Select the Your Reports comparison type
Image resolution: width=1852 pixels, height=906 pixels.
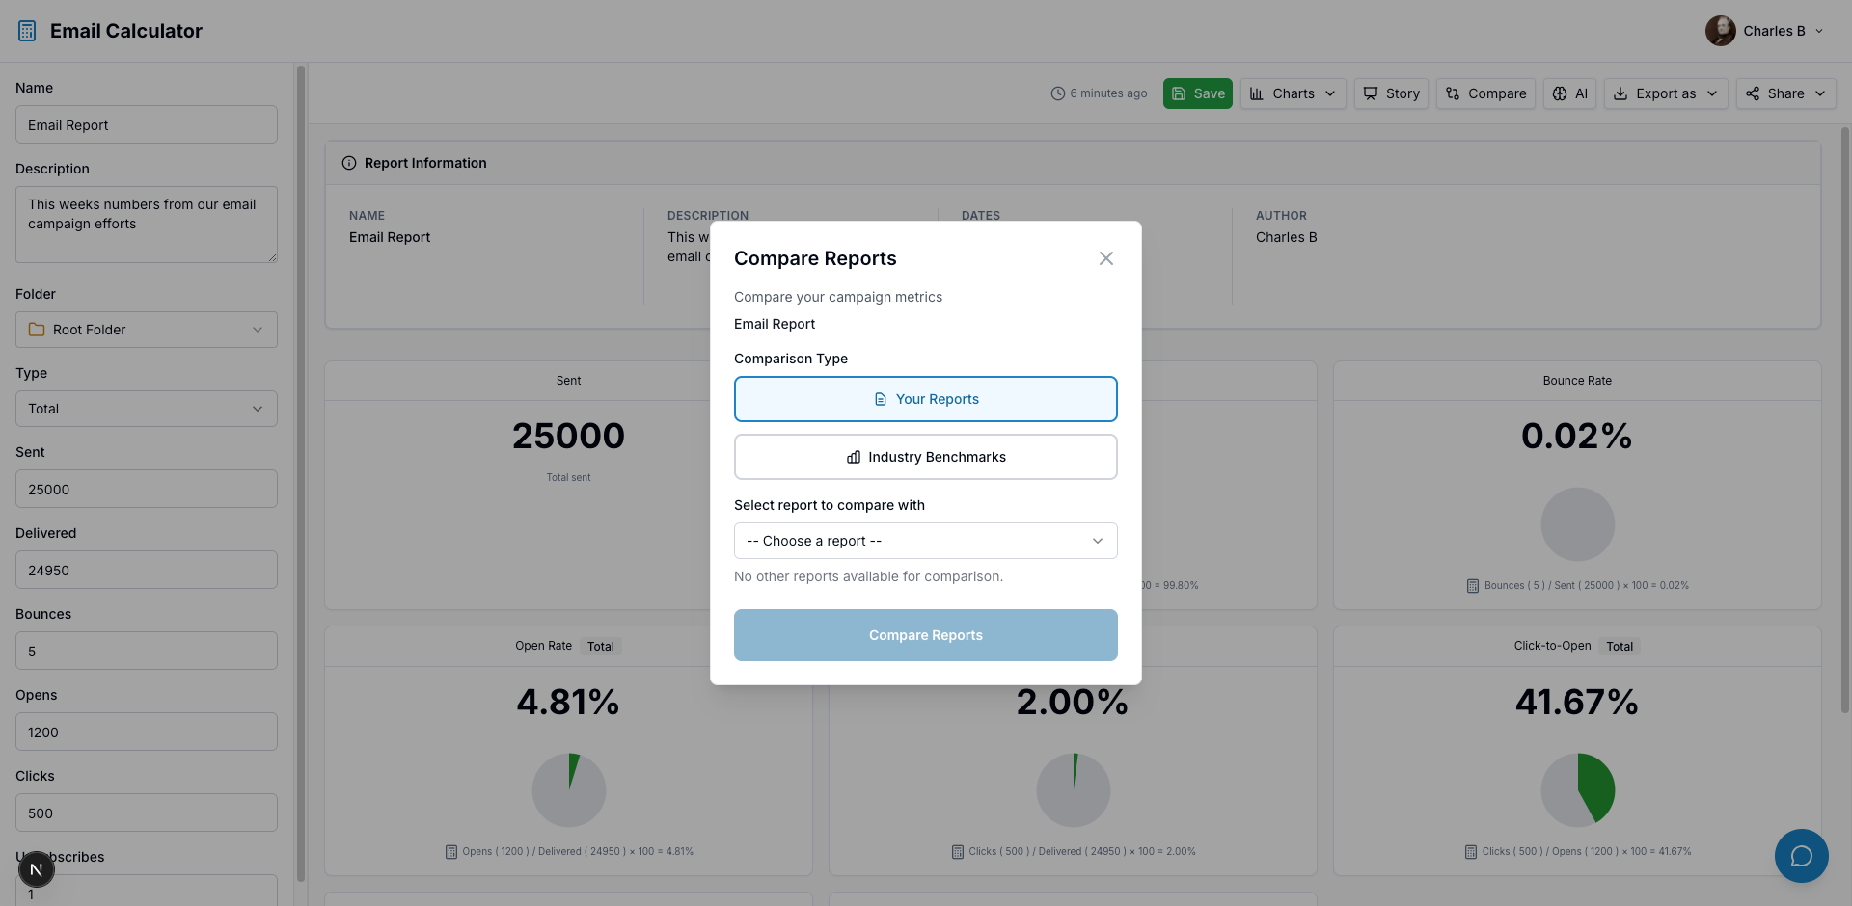click(x=925, y=398)
